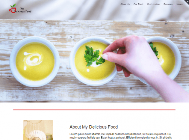Open the chef photo thumbnail
The height and width of the screenshot is (140, 189).
38,130
